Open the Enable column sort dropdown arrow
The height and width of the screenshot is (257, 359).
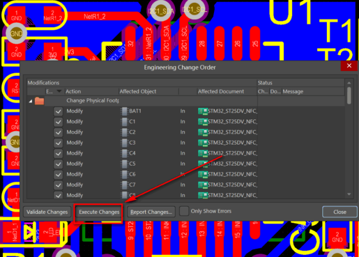coord(58,91)
